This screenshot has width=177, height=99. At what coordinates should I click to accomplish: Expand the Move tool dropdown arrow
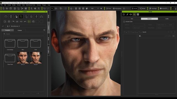[58, 9]
